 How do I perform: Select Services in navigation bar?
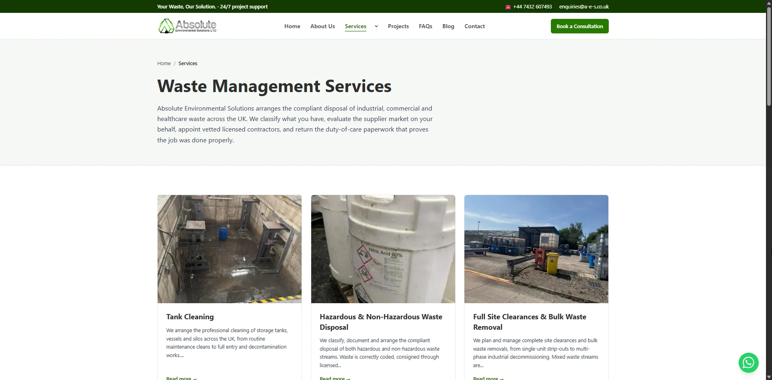tap(355, 26)
